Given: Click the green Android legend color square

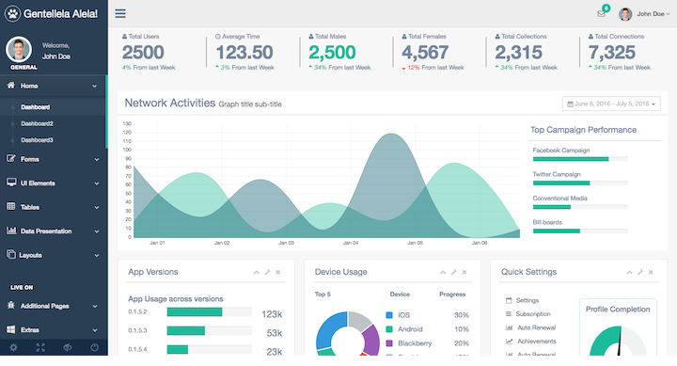Looking at the screenshot, I should click(x=389, y=329).
